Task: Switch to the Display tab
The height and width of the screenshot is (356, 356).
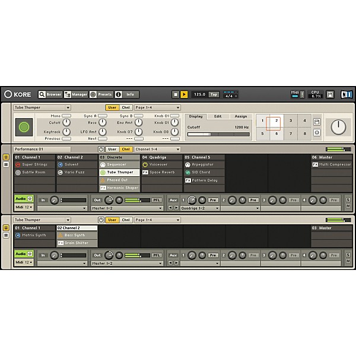Action: click(x=196, y=116)
